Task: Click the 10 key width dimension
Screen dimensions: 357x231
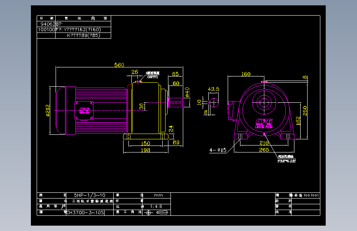Action: pyautogui.click(x=199, y=102)
